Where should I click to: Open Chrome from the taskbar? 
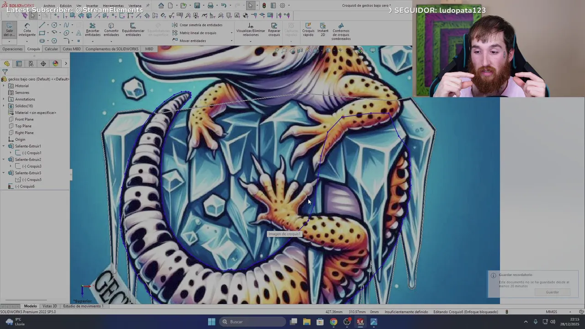point(334,322)
